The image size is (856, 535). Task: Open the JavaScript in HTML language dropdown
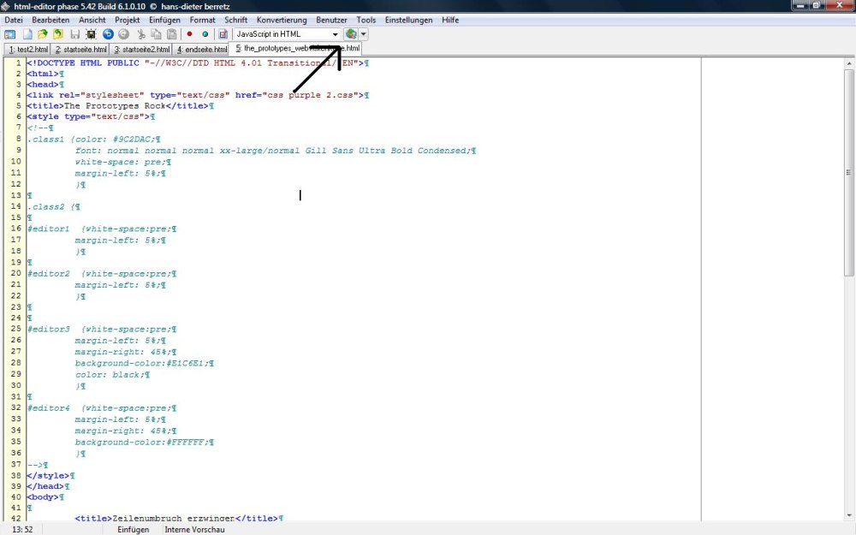[336, 34]
